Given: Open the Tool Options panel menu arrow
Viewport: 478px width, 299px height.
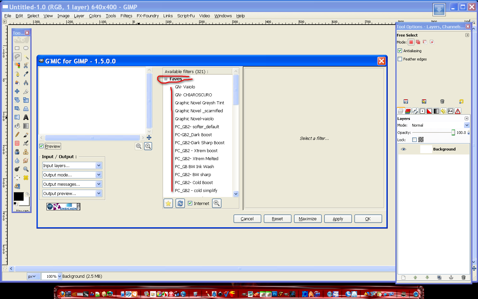Looking at the screenshot, I should pos(467,35).
